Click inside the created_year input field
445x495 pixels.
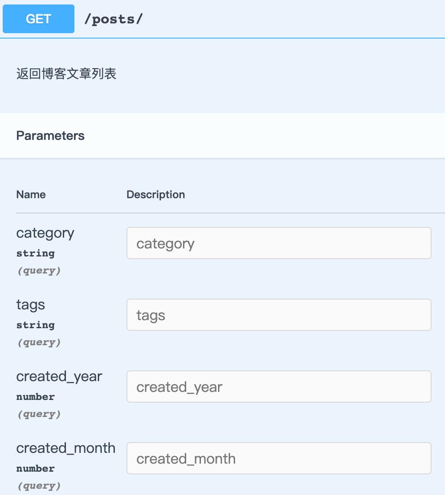[x=278, y=386]
